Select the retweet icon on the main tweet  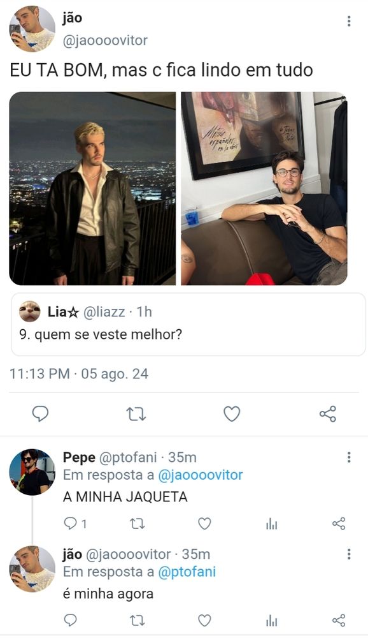(136, 413)
